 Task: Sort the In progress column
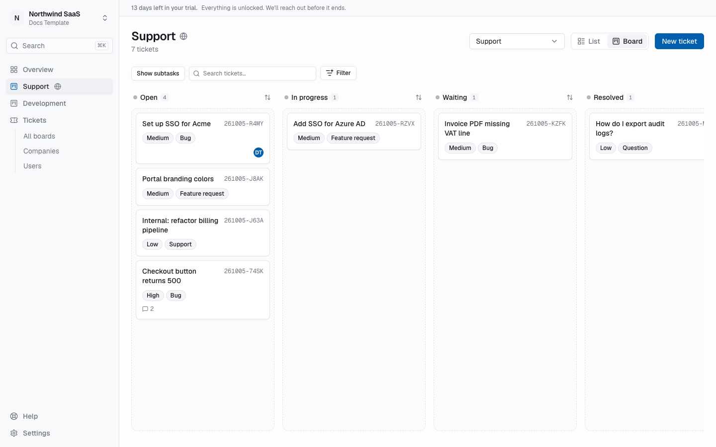pos(419,97)
